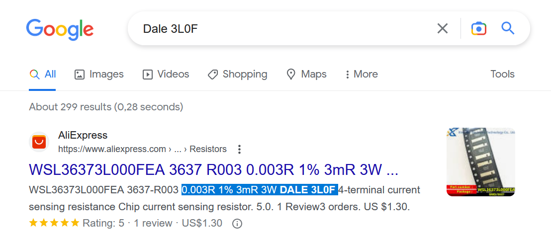Open the info icon next to US$1.30

tap(237, 224)
